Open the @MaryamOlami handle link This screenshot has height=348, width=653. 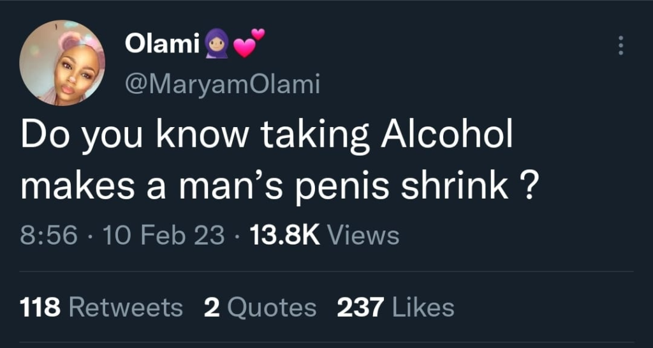(220, 84)
